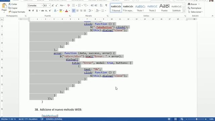The width and height of the screenshot is (215, 121).
Task: Change language ESPAÑOL (ESPAÑA)
Action: pyautogui.click(x=54, y=119)
